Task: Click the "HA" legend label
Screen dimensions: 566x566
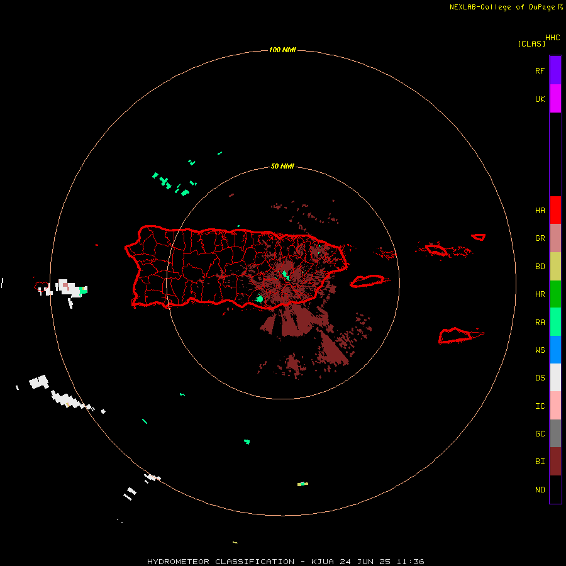Action: (540, 211)
